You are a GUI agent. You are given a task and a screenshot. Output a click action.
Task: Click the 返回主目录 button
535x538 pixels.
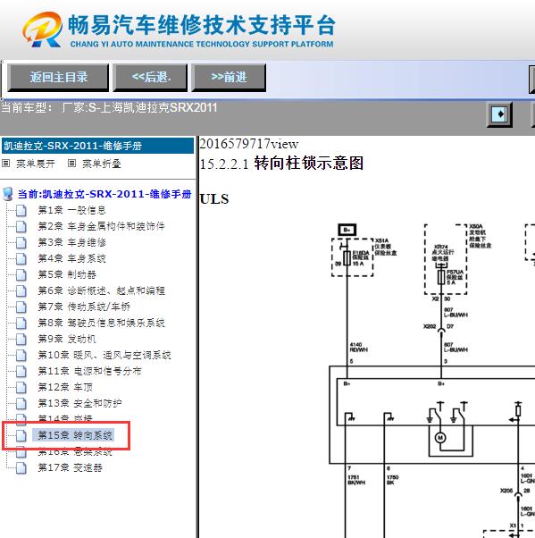click(x=58, y=78)
